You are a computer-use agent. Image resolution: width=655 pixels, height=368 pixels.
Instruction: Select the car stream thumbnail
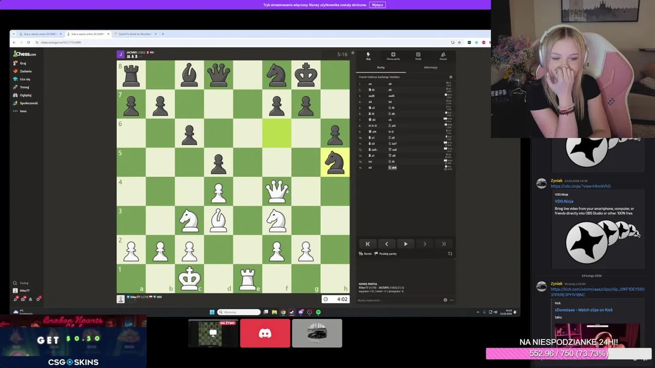[x=317, y=333]
